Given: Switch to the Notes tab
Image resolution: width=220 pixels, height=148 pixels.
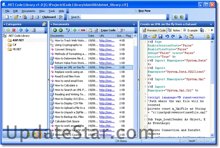Looking at the screenshot, I should coord(174,30).
